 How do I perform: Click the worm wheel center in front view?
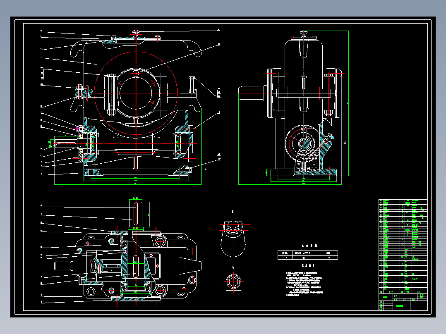pyautogui.click(x=136, y=93)
